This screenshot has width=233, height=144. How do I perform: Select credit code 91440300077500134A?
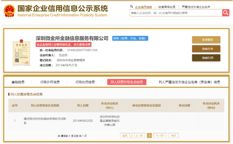coord(82,50)
